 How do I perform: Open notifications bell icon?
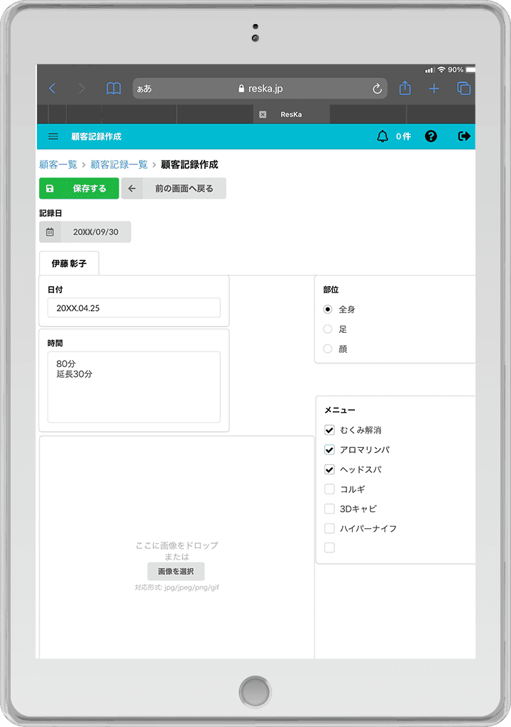click(x=382, y=136)
